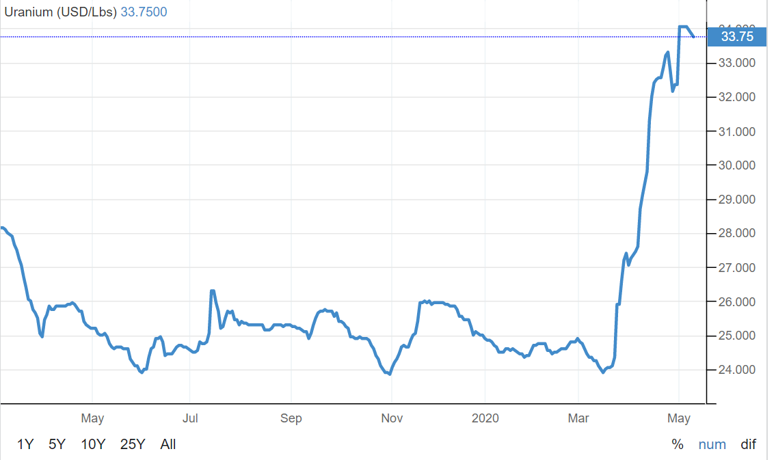This screenshot has width=776, height=460.
Task: Select the 1Y time range
Action: [x=25, y=444]
